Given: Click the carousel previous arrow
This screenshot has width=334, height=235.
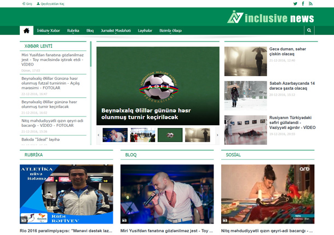Looking at the screenshot, I should click(99, 135).
